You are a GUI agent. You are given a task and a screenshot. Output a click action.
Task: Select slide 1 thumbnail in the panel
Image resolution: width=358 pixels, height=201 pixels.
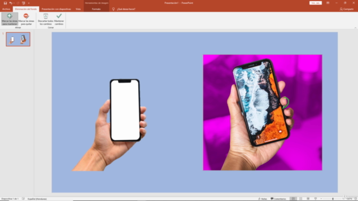click(x=18, y=39)
